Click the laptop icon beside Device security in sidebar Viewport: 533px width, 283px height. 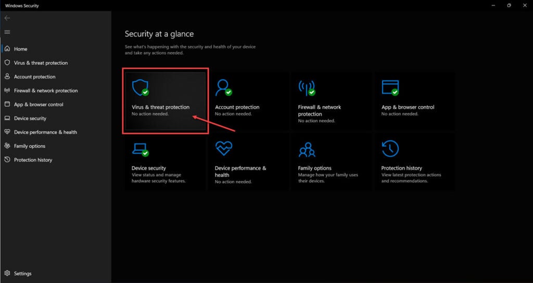(7, 118)
